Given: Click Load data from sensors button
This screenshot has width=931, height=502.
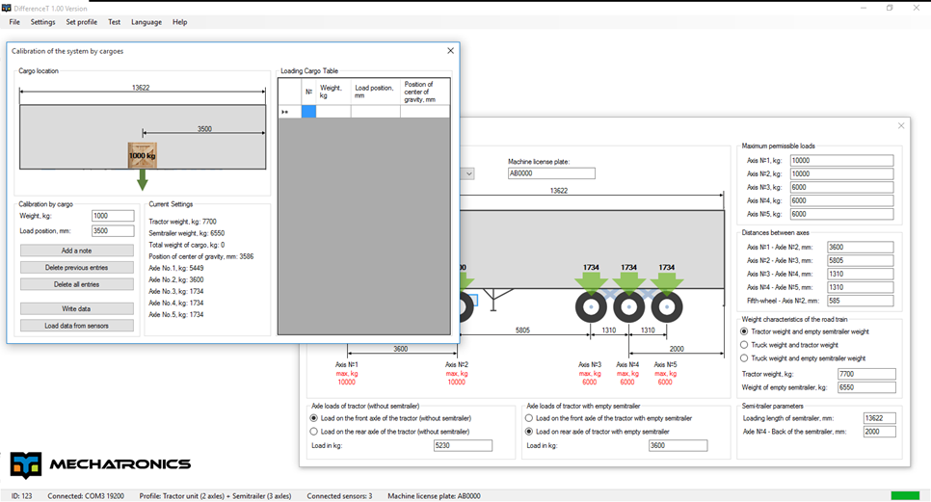Looking at the screenshot, I should [76, 326].
